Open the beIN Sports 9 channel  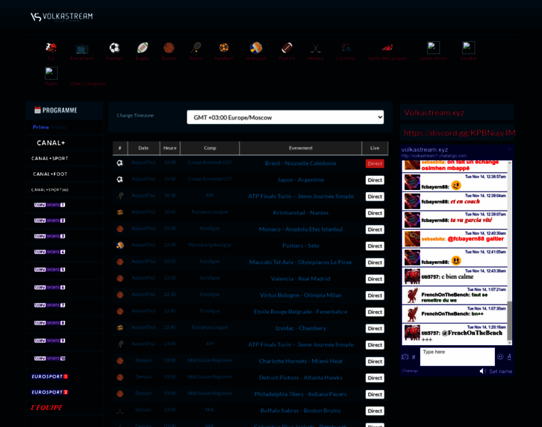pos(49,341)
